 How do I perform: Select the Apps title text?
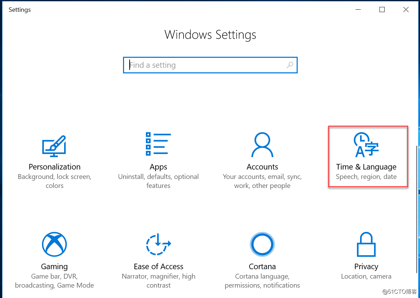[x=158, y=167]
